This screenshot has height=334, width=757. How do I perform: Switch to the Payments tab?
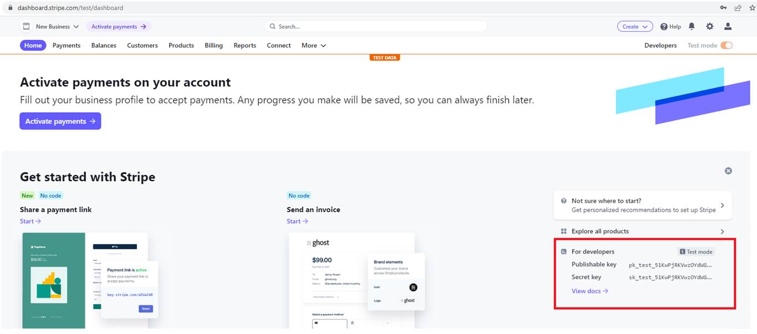tap(67, 45)
